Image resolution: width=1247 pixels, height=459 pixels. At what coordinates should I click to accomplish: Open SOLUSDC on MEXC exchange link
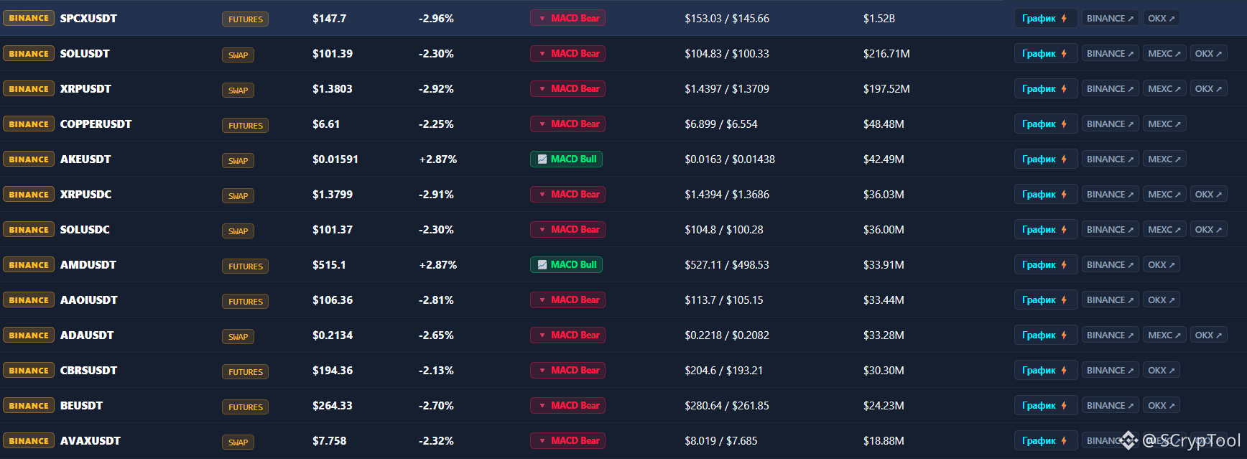(1164, 229)
